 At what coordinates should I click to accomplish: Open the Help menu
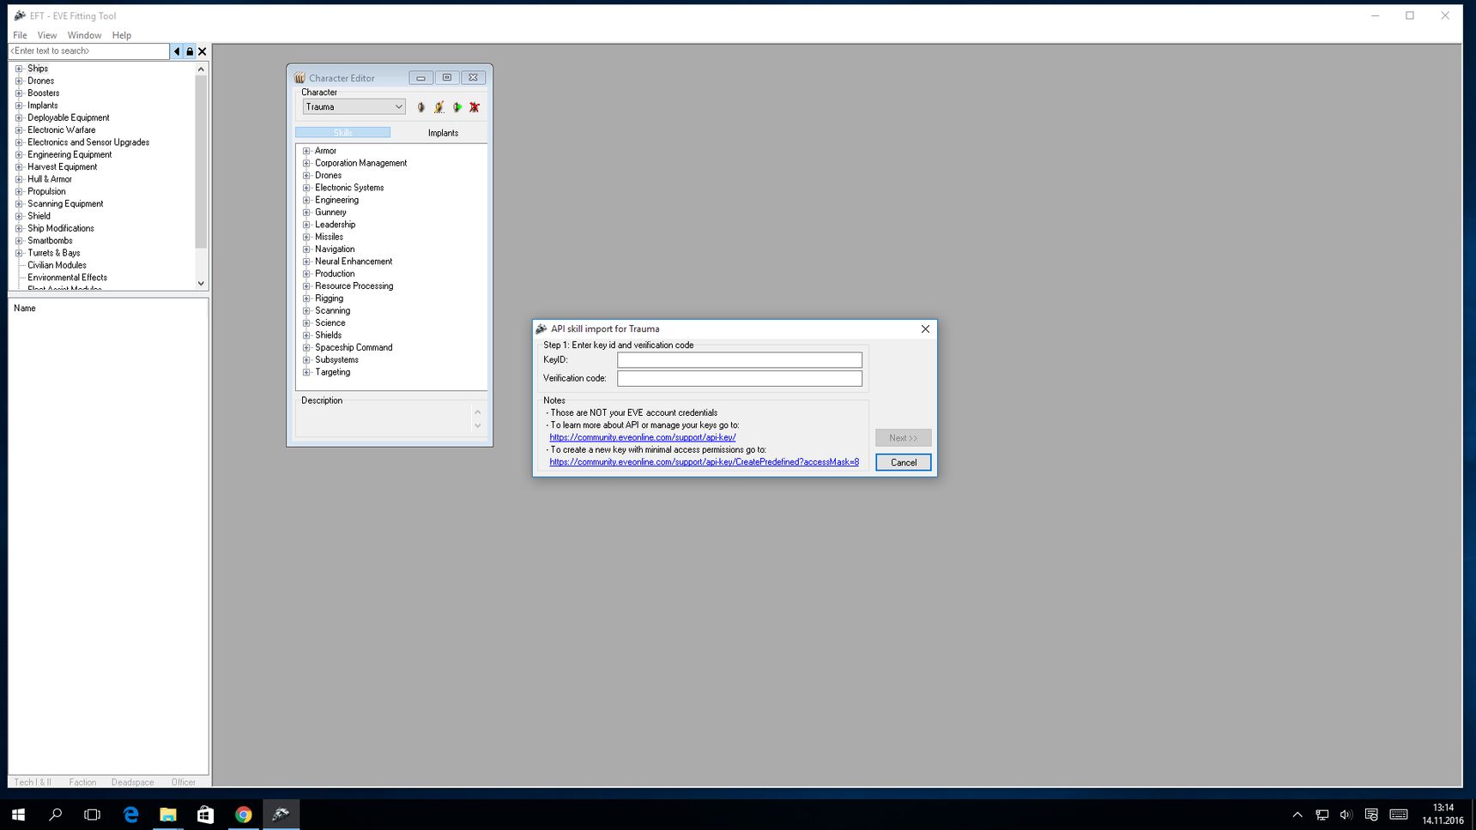[x=122, y=35]
